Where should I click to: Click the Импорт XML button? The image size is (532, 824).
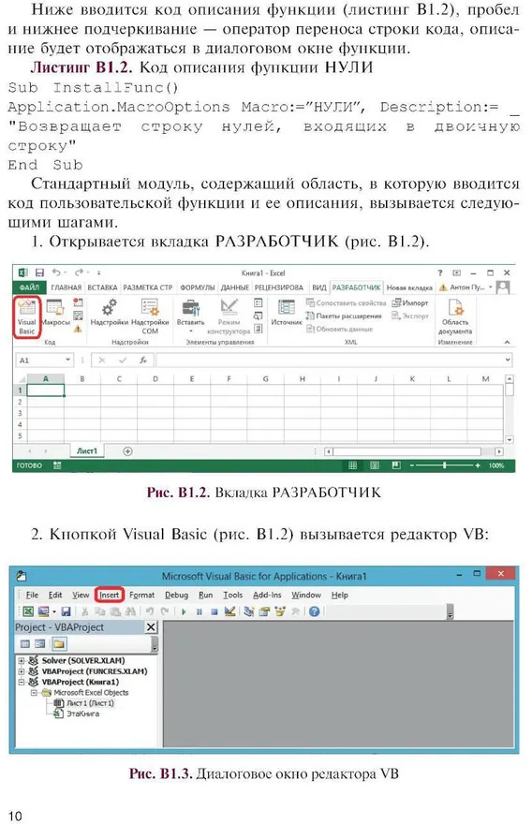[410, 303]
